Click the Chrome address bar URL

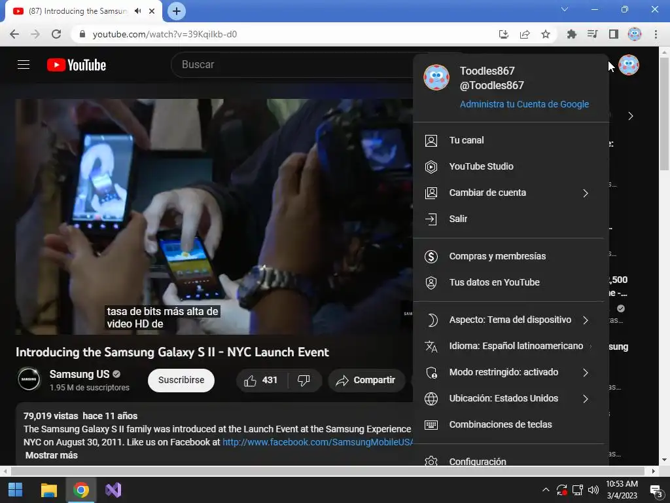point(164,34)
